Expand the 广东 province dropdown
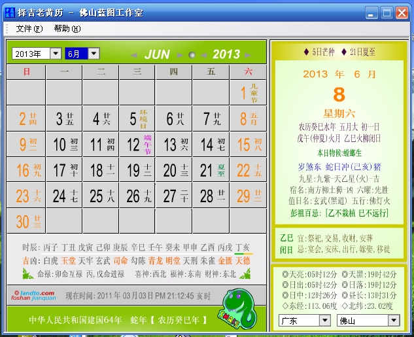Screen dimensions: 414x337 324,320
